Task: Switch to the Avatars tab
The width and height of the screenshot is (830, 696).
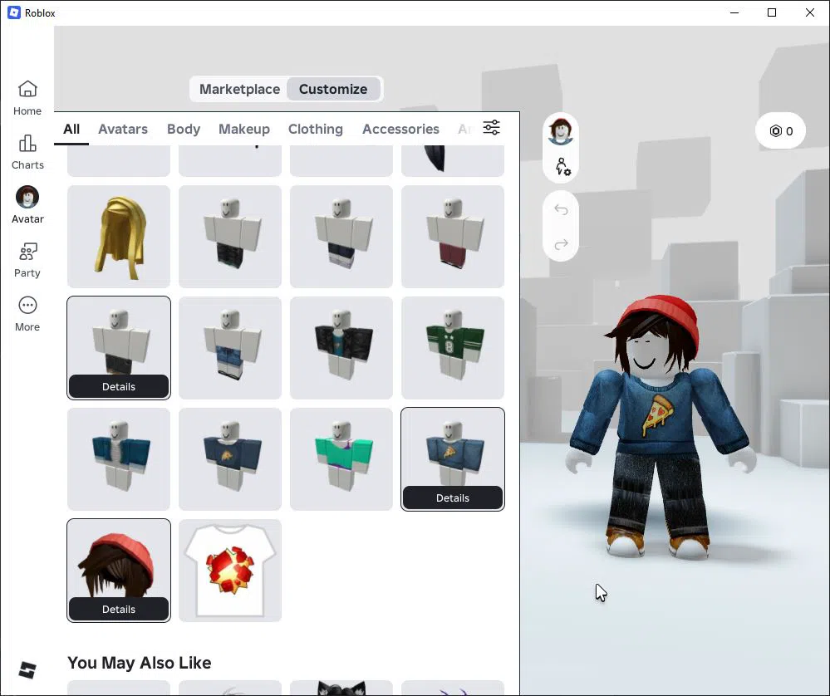Action: click(x=123, y=129)
